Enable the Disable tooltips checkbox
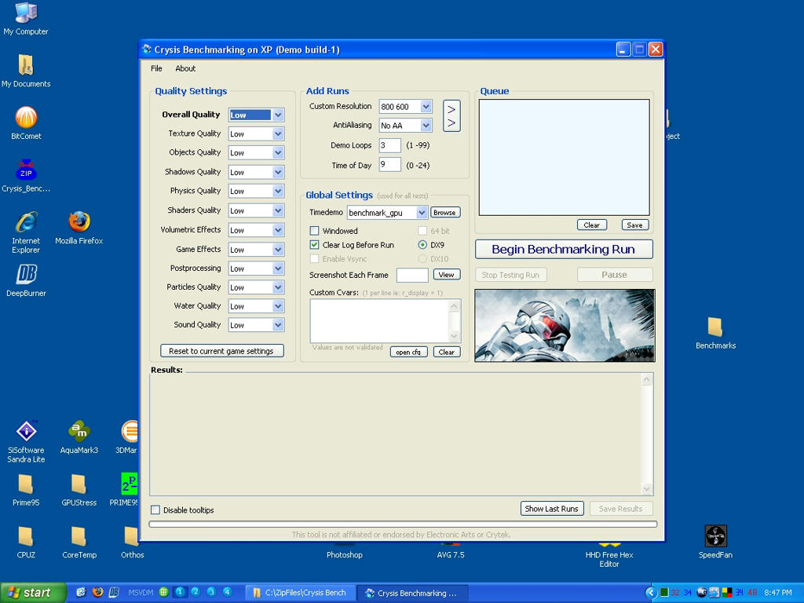The image size is (804, 603). pos(155,510)
